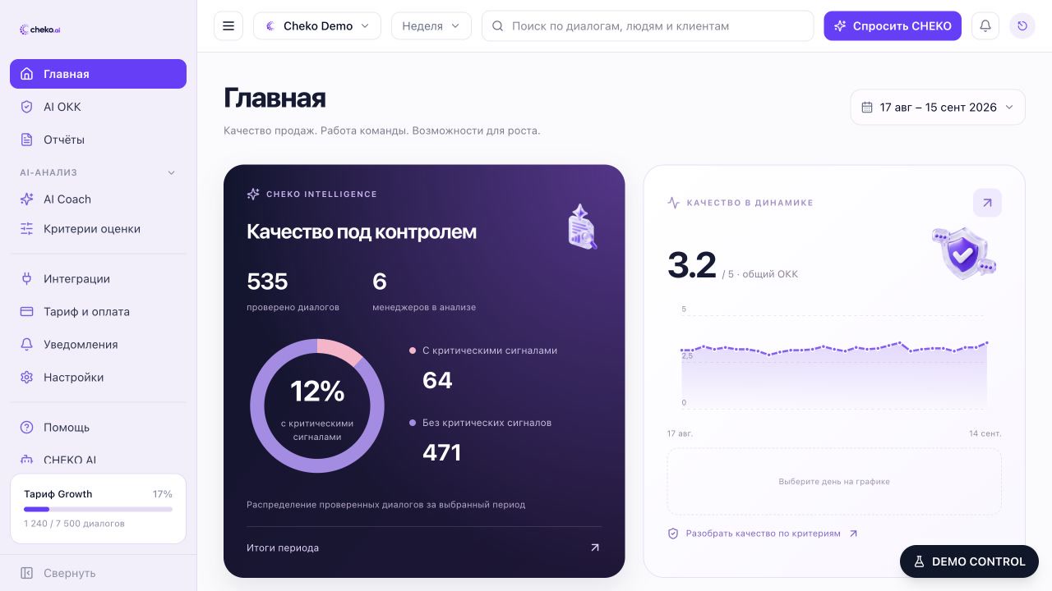Click the value 471 without critical signals
This screenshot has height=591, width=1052.
(x=441, y=452)
